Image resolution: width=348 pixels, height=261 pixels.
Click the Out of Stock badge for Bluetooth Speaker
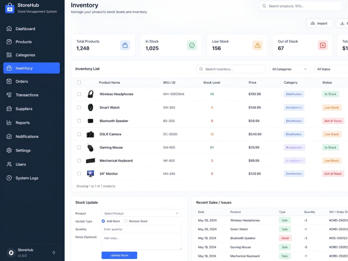pyautogui.click(x=333, y=121)
